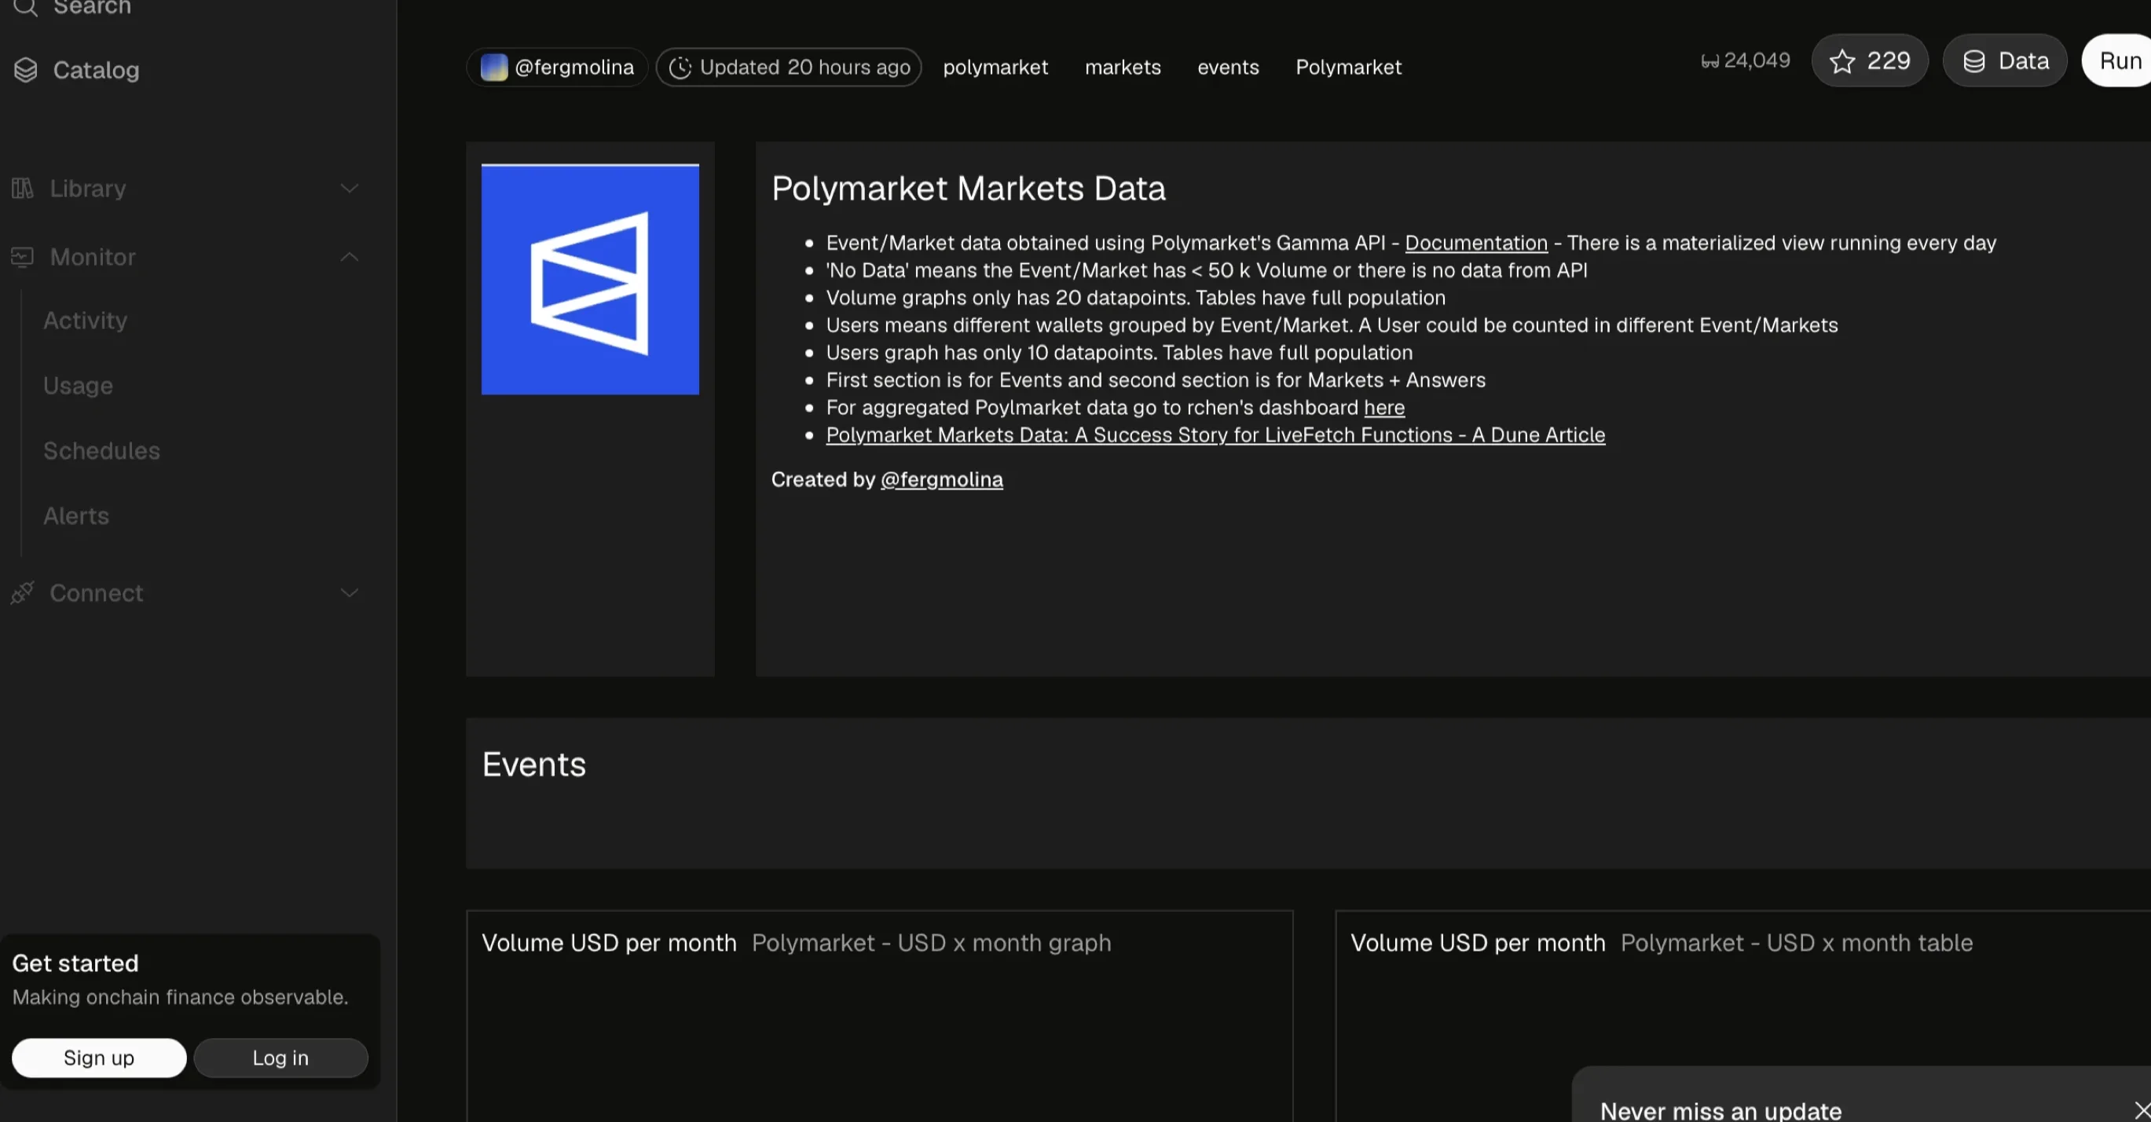Select the events tag

coord(1227,68)
